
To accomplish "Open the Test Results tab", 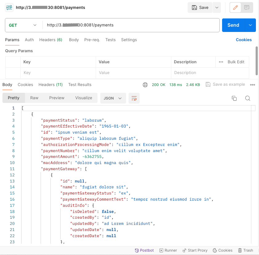I will point(80,85).
